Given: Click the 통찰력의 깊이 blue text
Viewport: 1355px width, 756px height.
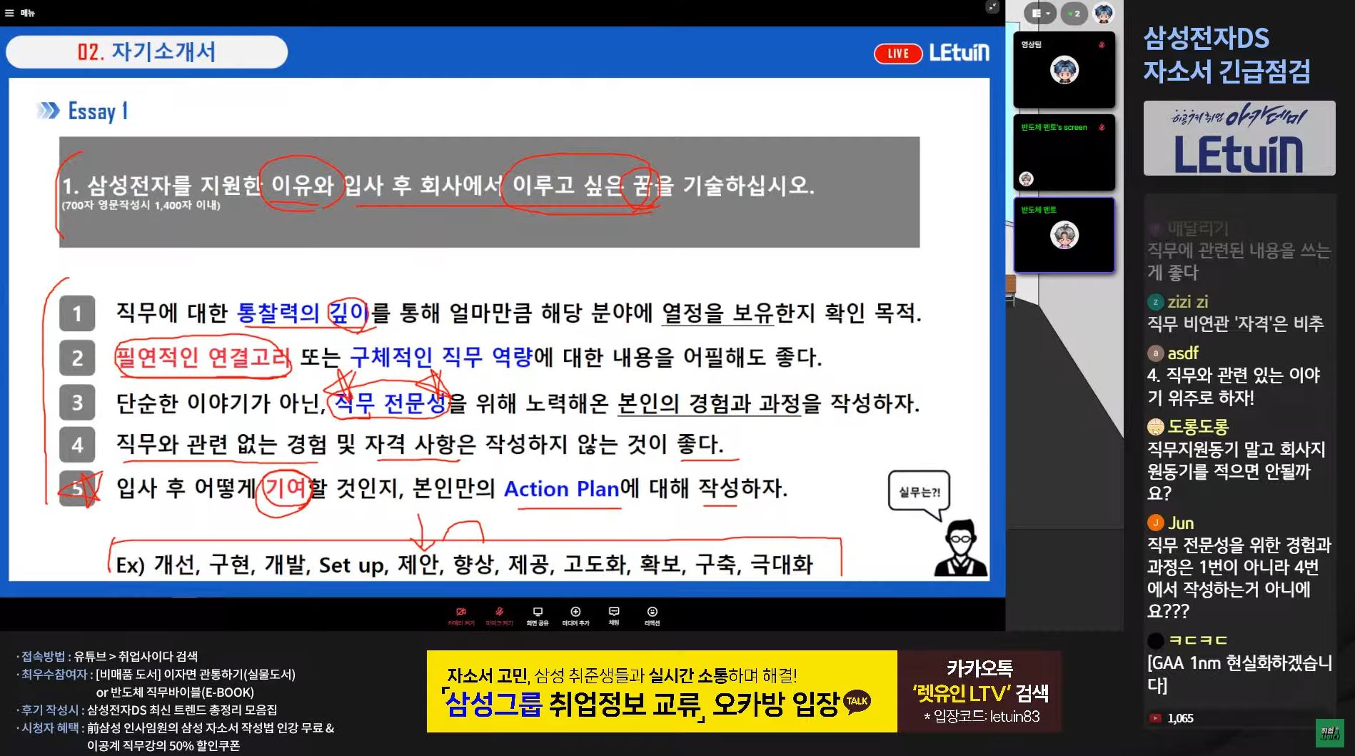Looking at the screenshot, I should pos(303,313).
